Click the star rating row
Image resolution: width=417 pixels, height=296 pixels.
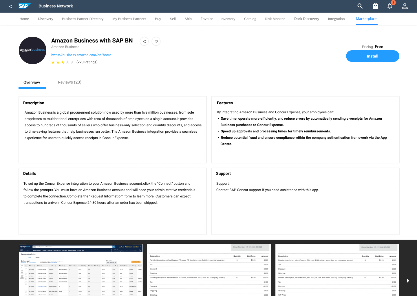pyautogui.click(x=63, y=62)
